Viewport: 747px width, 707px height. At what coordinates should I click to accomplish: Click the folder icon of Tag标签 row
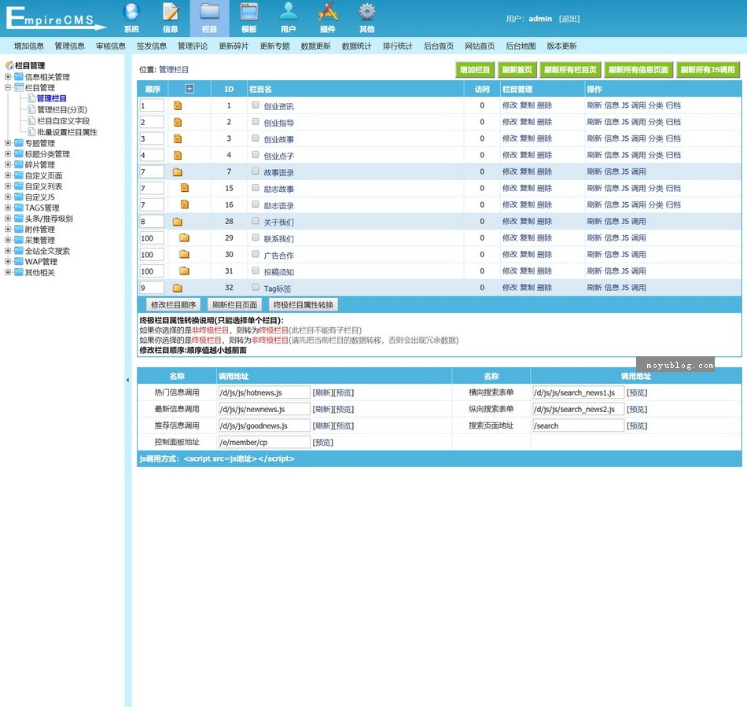(x=178, y=288)
